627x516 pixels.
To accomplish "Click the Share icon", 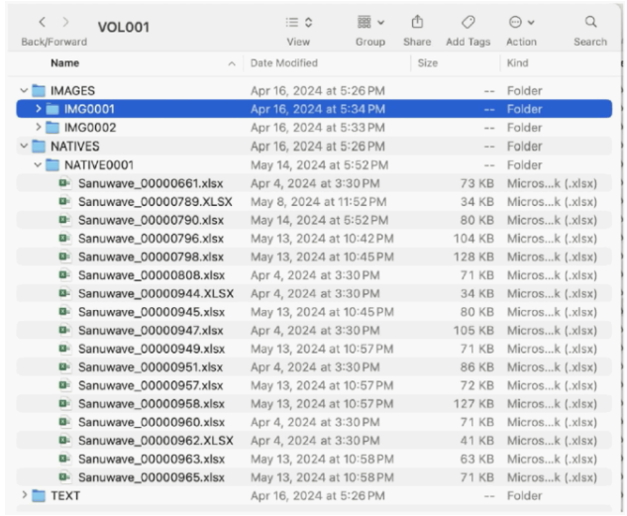I will click(417, 22).
